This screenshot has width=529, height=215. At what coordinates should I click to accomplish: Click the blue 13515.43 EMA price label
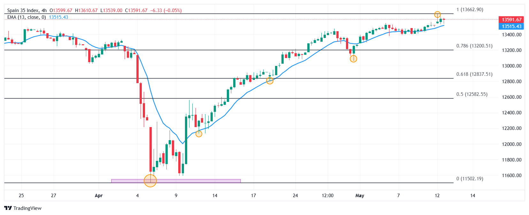[511, 26]
